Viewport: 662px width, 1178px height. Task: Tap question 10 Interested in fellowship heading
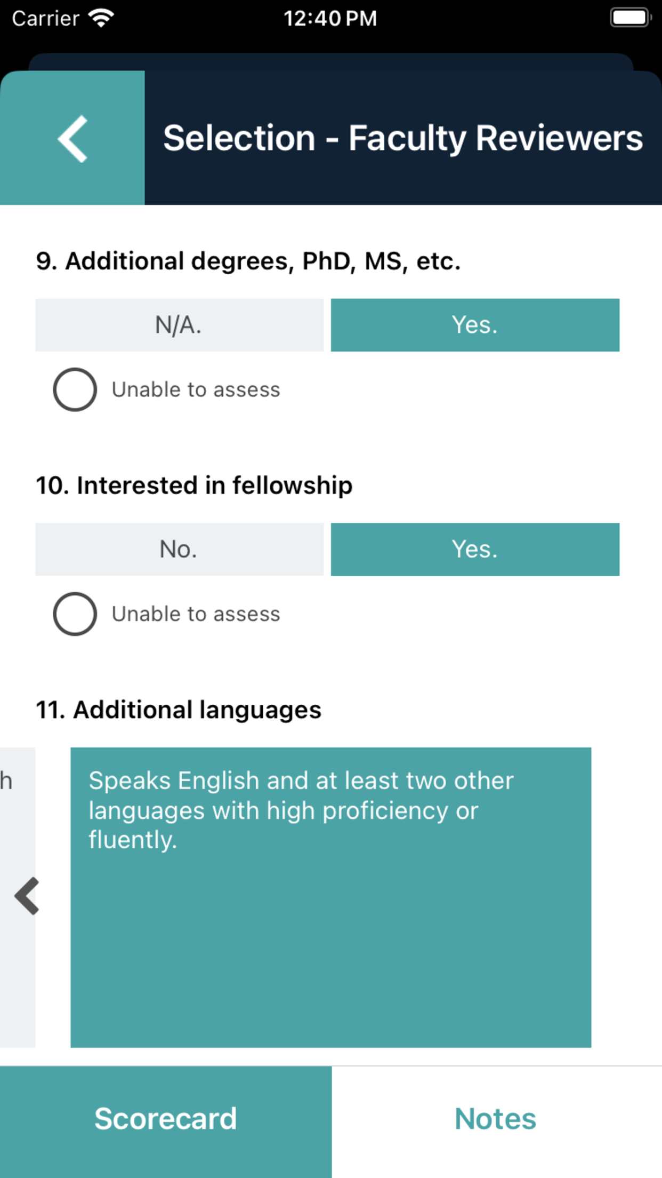click(194, 485)
